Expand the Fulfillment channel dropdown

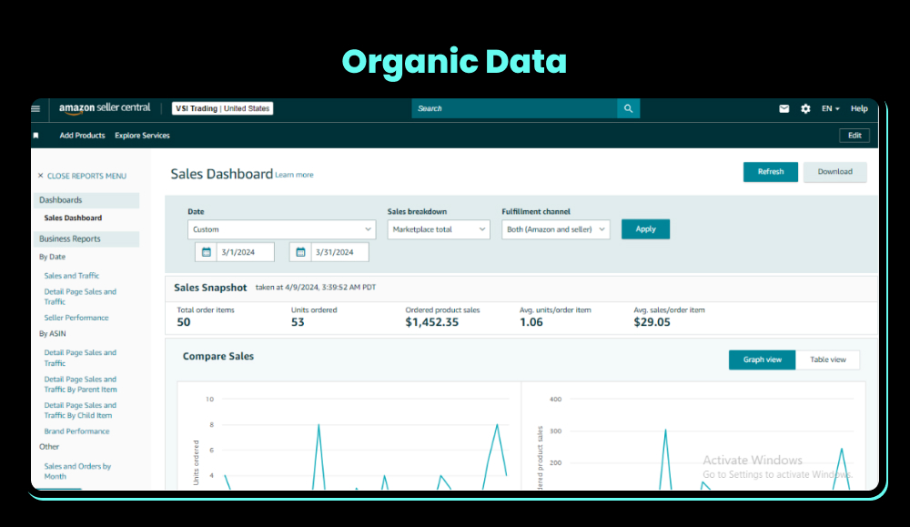pyautogui.click(x=555, y=229)
